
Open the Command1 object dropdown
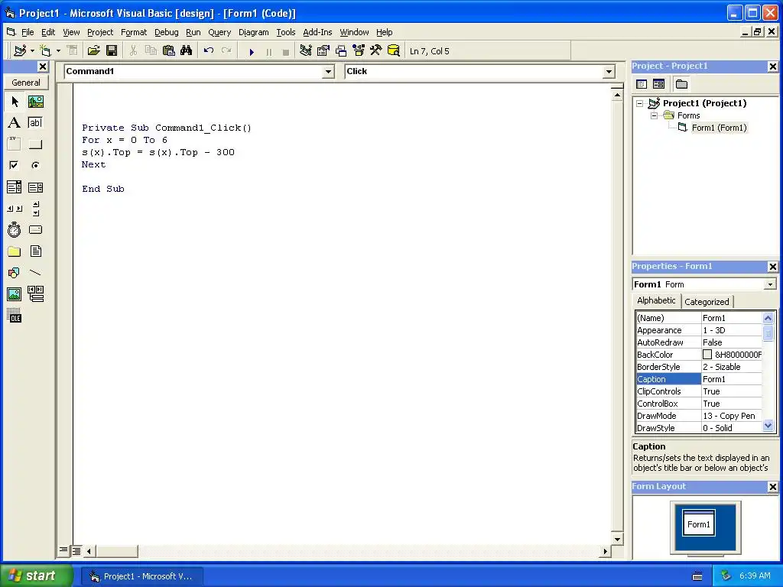coord(328,72)
